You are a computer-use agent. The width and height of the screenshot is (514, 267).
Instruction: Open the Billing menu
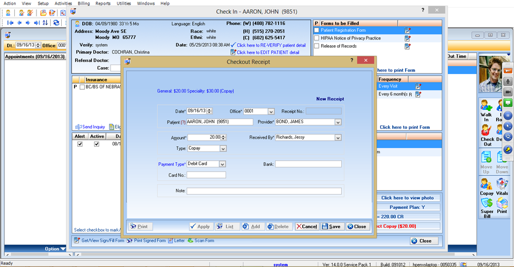tap(83, 4)
